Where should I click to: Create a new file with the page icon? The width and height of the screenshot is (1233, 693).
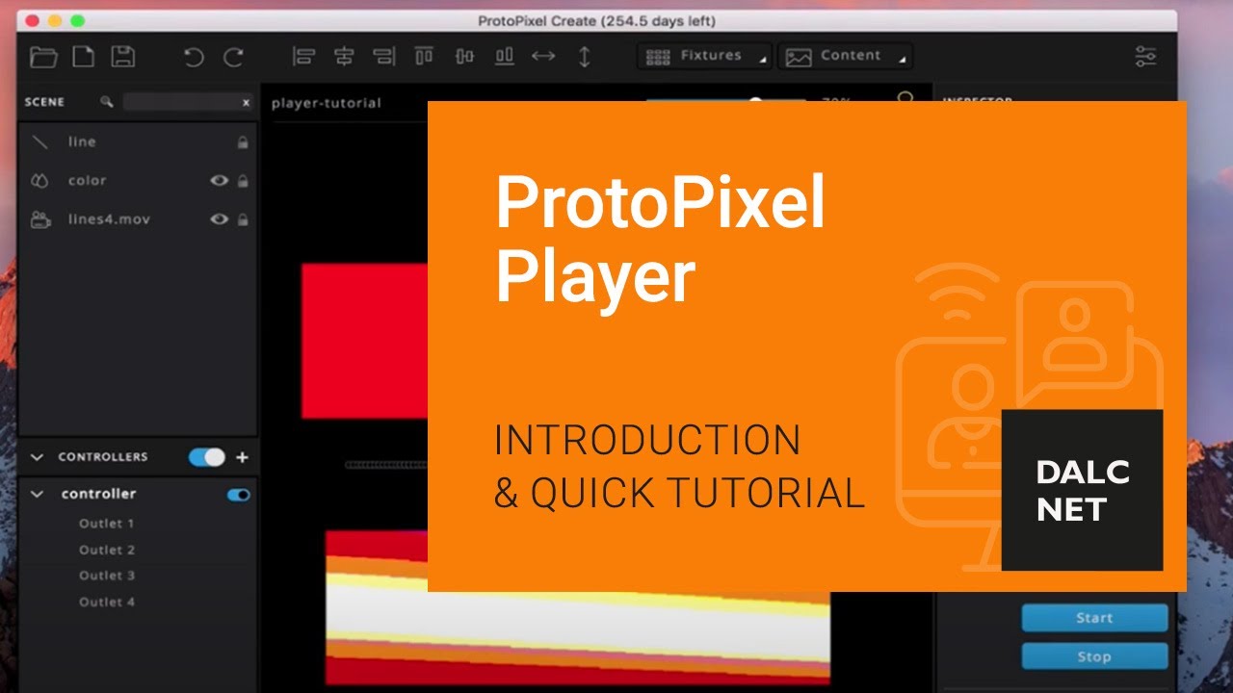[84, 56]
